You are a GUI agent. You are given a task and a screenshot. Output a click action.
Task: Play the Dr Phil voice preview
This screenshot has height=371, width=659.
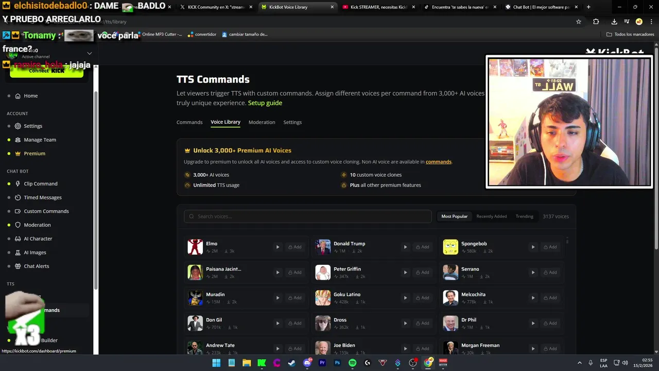point(533,323)
